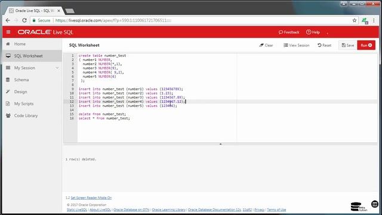The image size is (382, 215).
Task: Open Oracle Database on OTN link
Action: coord(131,210)
